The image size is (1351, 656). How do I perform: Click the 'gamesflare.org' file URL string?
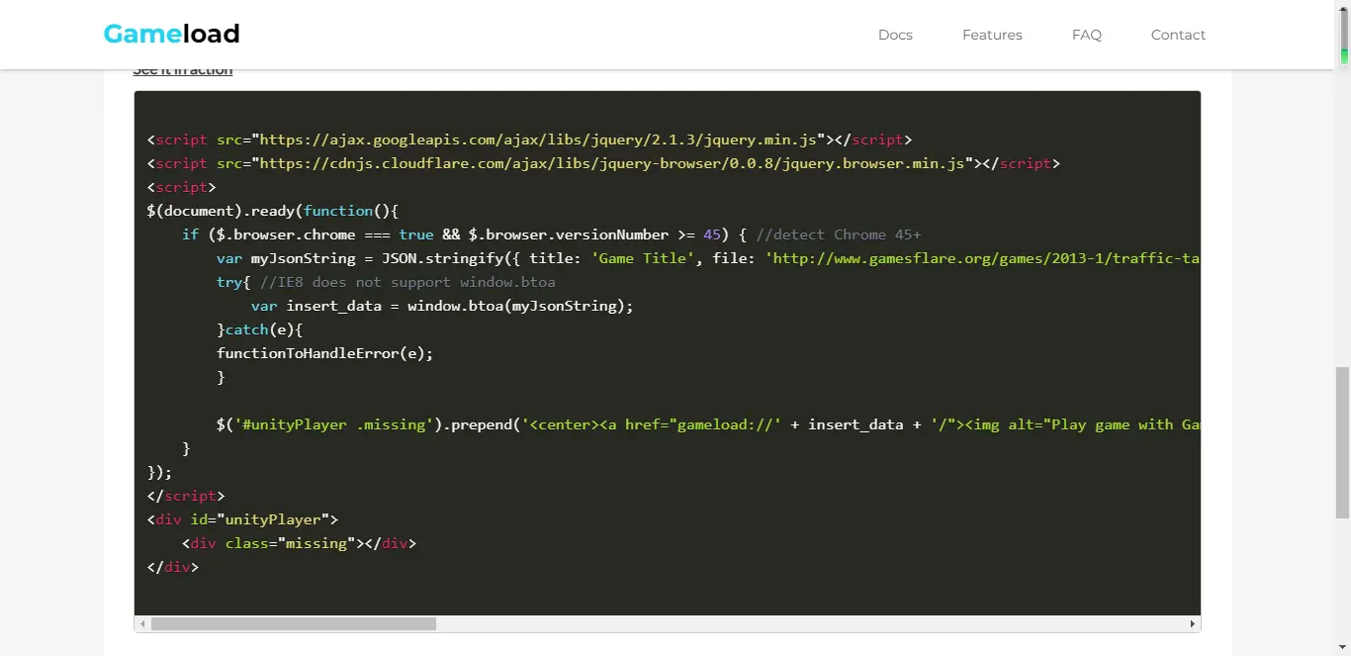click(983, 258)
